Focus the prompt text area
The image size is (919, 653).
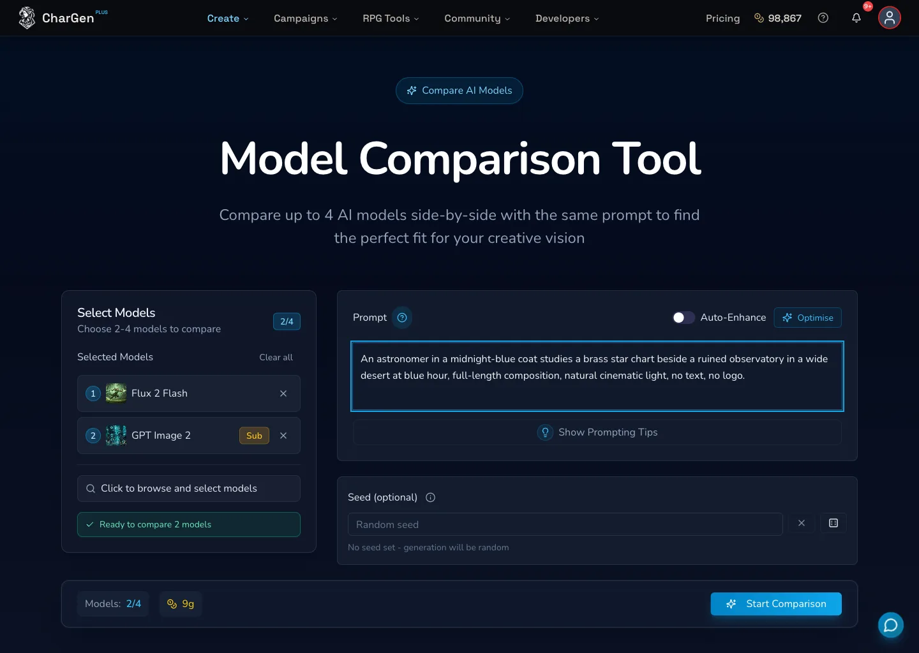(597, 376)
